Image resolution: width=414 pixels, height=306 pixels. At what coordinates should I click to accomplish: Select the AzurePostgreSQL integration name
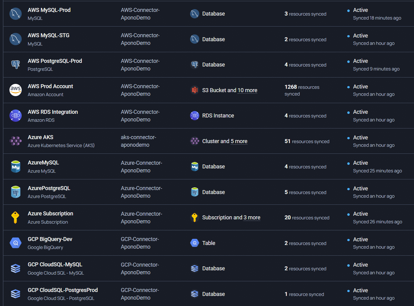(49, 188)
